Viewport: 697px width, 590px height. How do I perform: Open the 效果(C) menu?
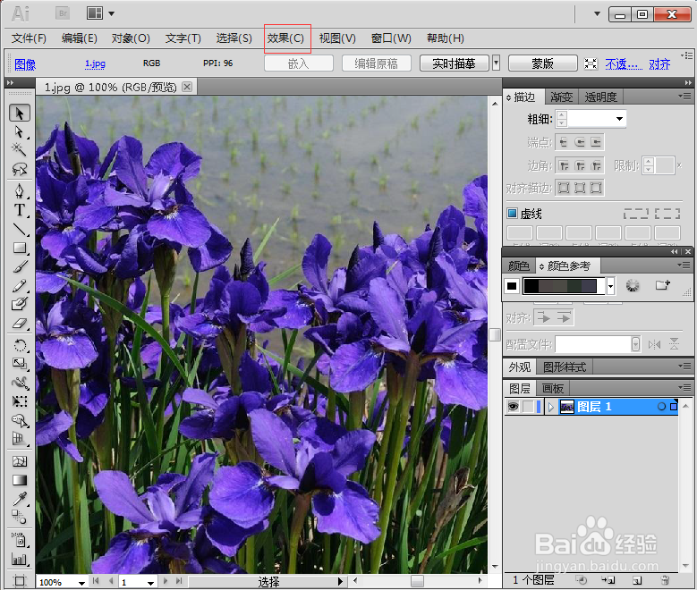pyautogui.click(x=285, y=38)
